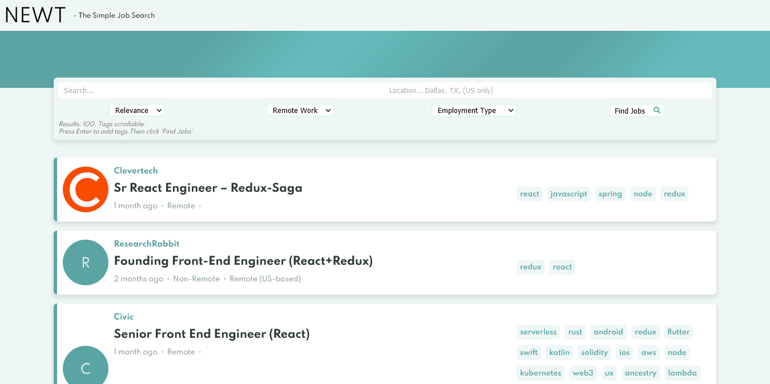Select the swift tag on Civic job
This screenshot has height=384, width=770.
pyautogui.click(x=529, y=353)
